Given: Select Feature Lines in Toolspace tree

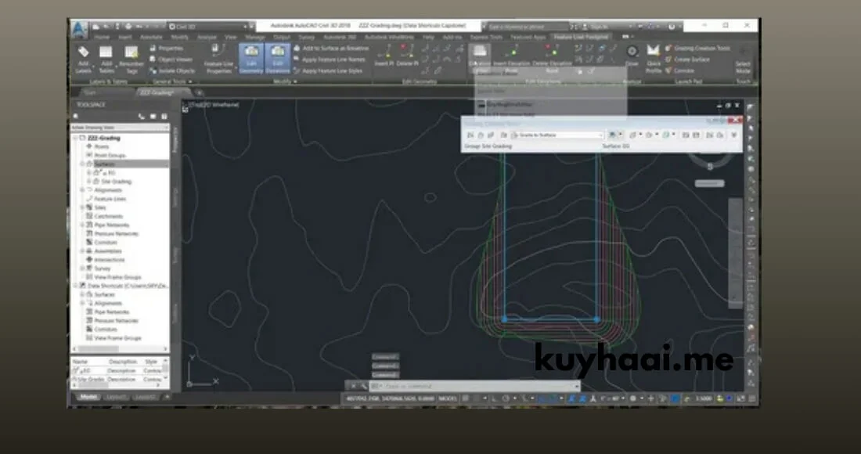Looking at the screenshot, I should pos(110,199).
